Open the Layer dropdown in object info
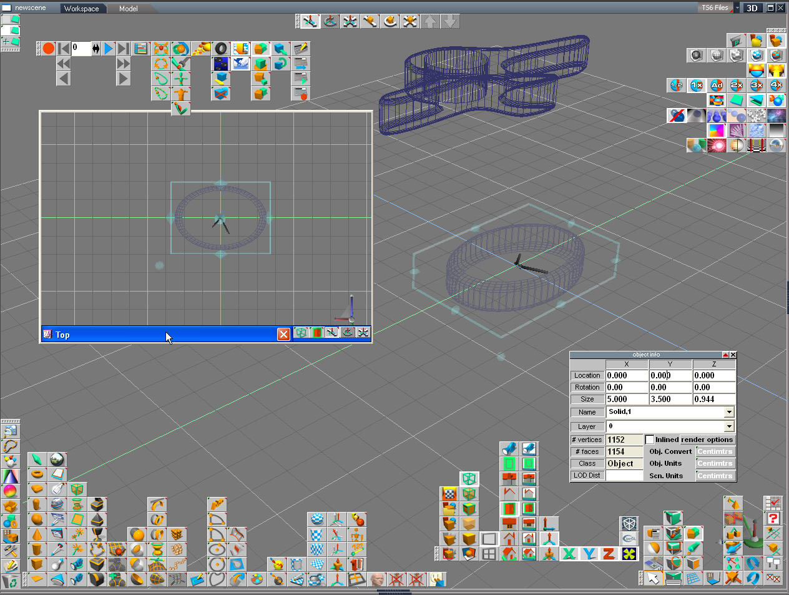 click(729, 426)
